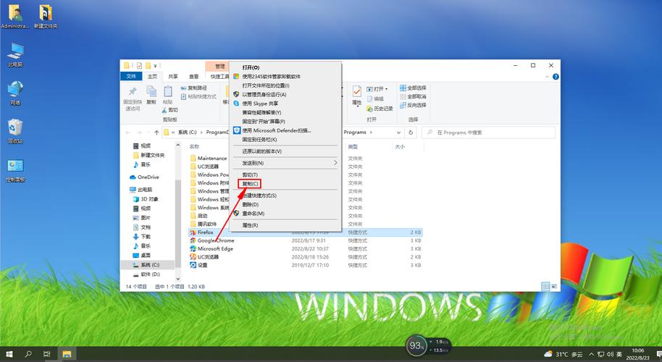The width and height of the screenshot is (662, 362).
Task: Expand the 发送到(N) submenu
Action: pos(285,163)
